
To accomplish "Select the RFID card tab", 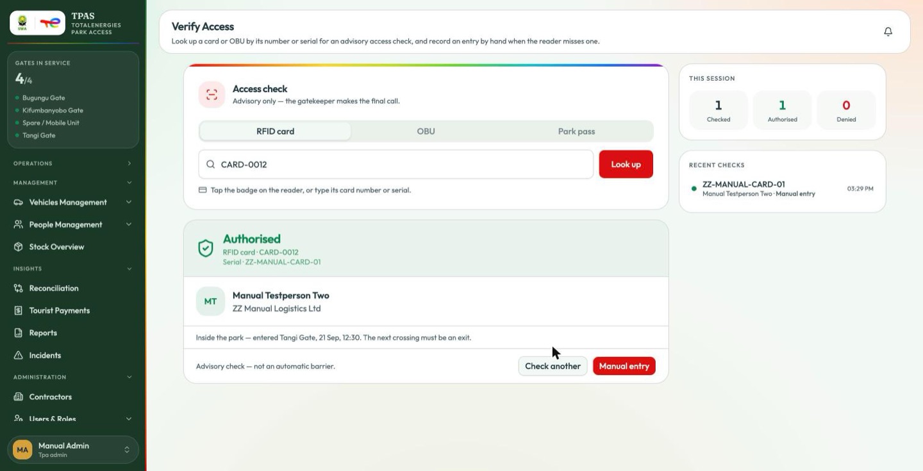I will [276, 131].
